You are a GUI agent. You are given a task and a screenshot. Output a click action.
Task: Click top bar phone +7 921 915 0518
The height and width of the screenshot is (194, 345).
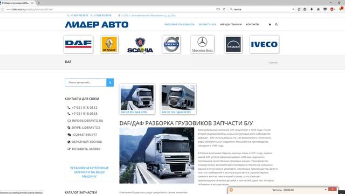point(102,16)
